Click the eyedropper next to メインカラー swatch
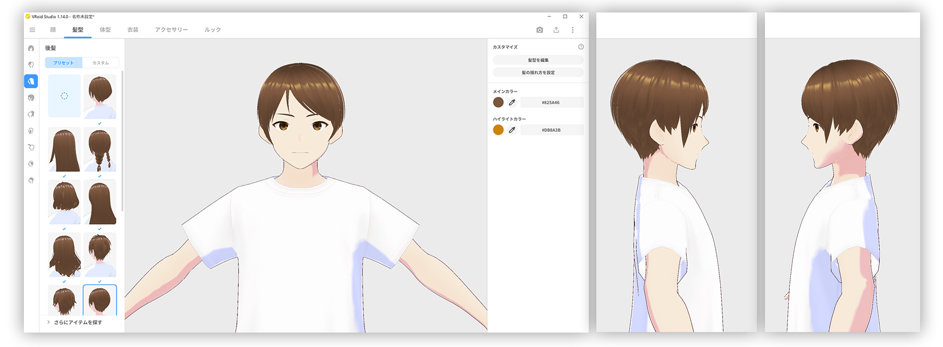Screen dimensions: 943x347 coord(512,102)
